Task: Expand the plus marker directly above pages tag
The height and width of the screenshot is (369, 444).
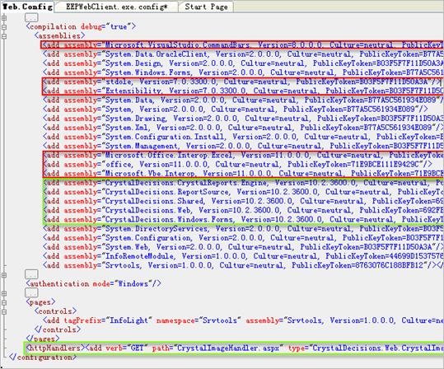Action: click(4, 293)
